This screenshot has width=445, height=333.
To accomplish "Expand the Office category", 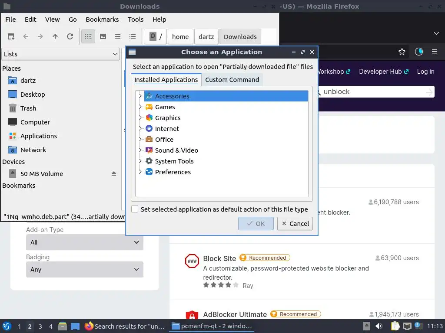I will click(140, 139).
